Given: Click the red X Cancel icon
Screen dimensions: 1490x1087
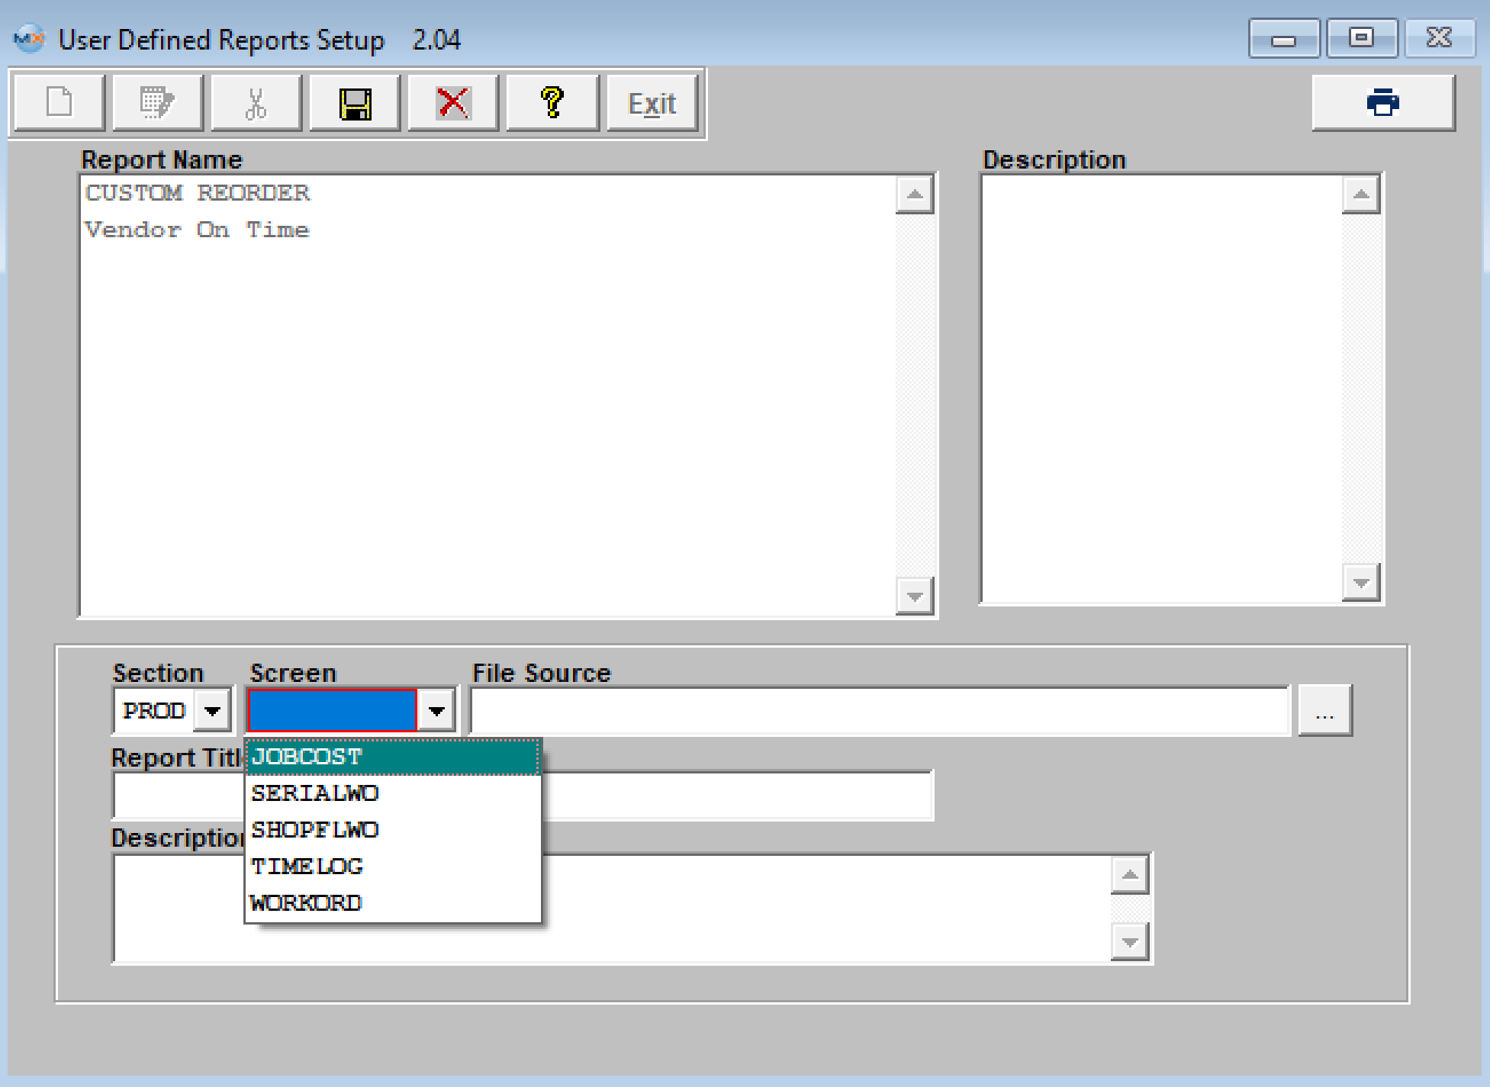Looking at the screenshot, I should 453,102.
